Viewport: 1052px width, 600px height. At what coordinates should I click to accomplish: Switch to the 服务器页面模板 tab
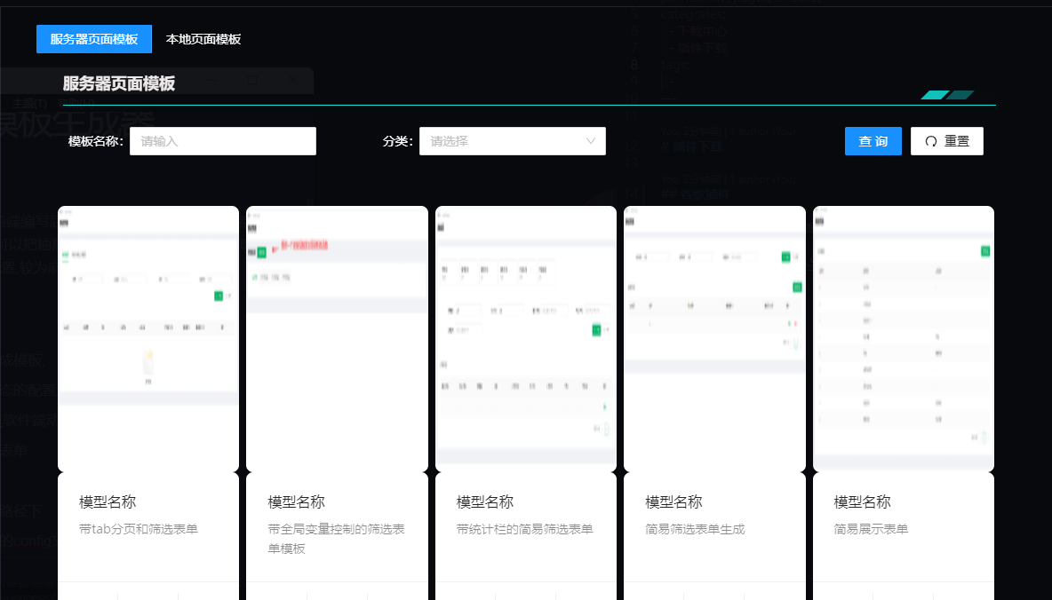pos(94,39)
